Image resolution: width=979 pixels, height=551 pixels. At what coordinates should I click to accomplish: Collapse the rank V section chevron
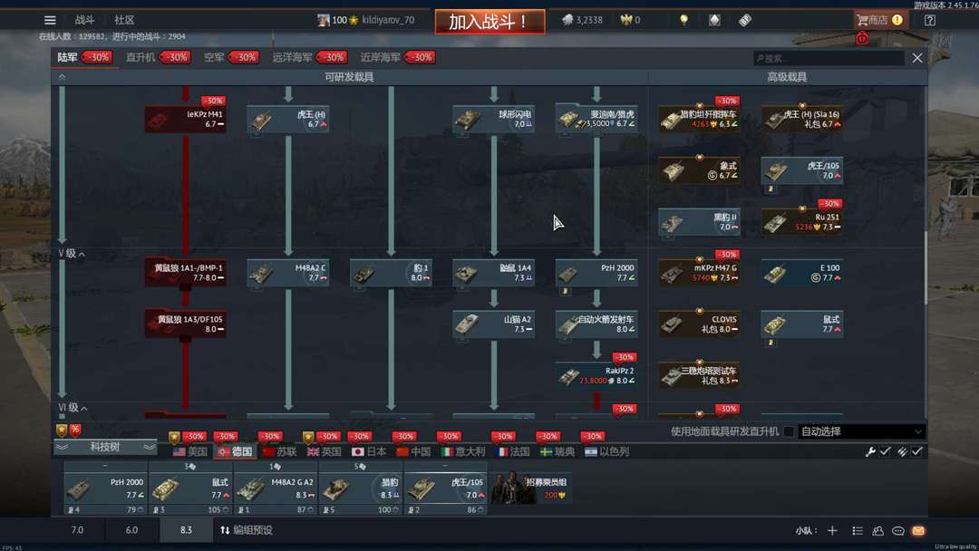coord(82,254)
